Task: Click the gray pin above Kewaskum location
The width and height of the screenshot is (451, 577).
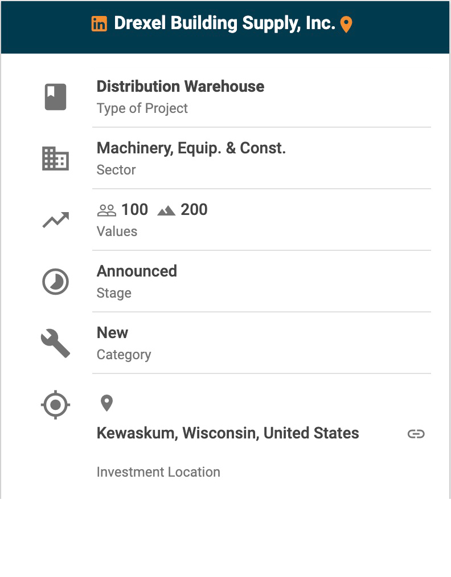Action: [x=106, y=403]
